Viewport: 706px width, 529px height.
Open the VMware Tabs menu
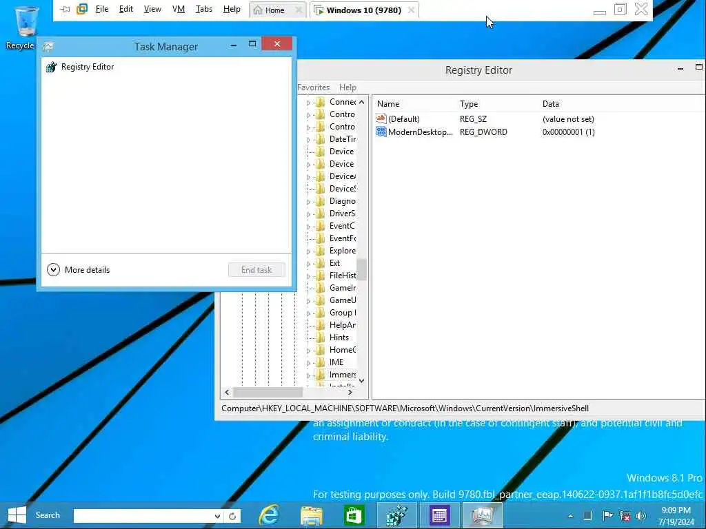pos(204,9)
